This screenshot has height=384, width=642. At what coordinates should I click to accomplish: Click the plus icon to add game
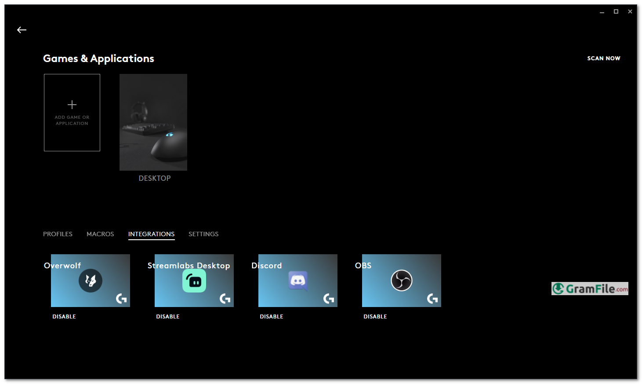pos(72,105)
